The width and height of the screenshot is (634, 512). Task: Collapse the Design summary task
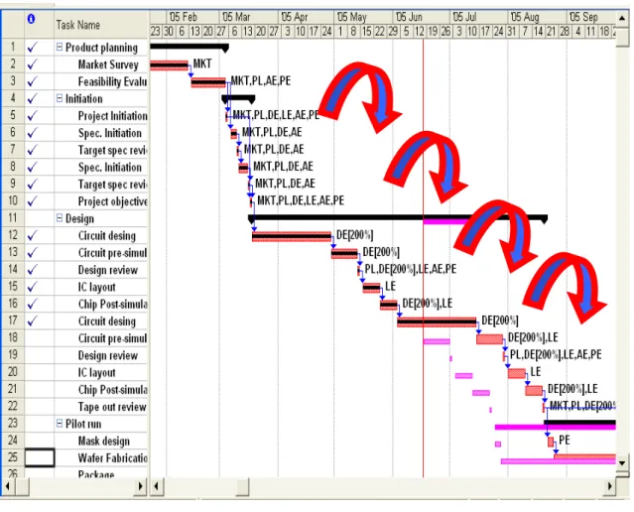(60, 218)
